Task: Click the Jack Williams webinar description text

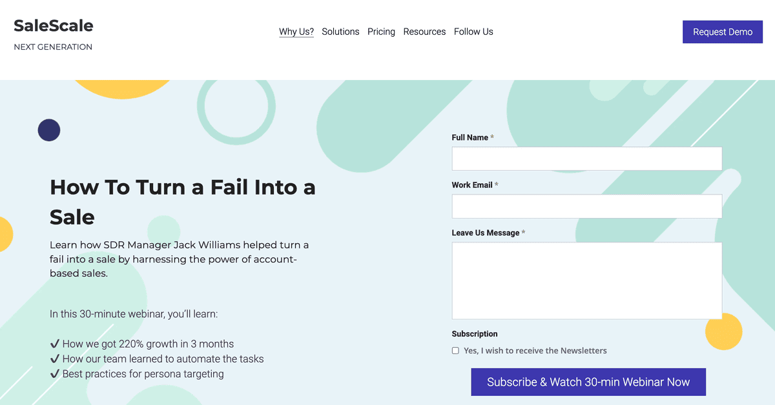Action: 179,259
